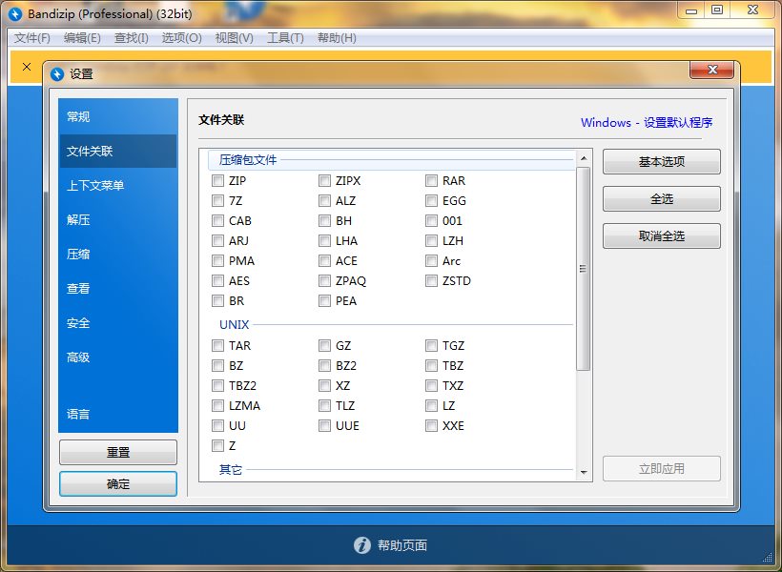Enable 7Z association

tap(217, 200)
